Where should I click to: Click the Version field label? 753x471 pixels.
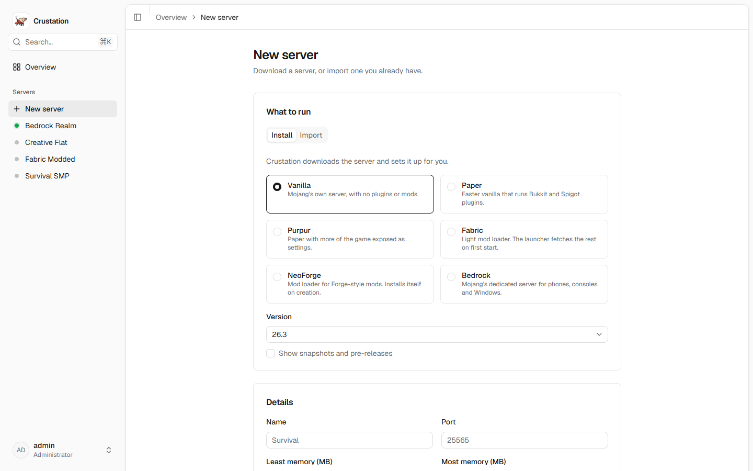point(279,317)
